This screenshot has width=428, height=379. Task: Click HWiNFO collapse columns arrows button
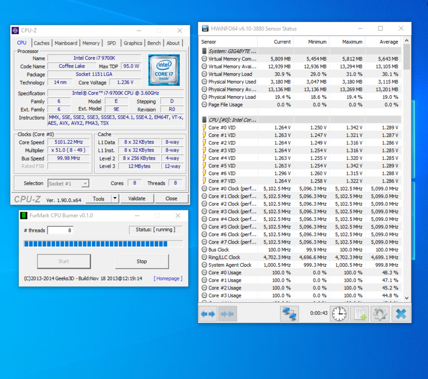[227, 314]
